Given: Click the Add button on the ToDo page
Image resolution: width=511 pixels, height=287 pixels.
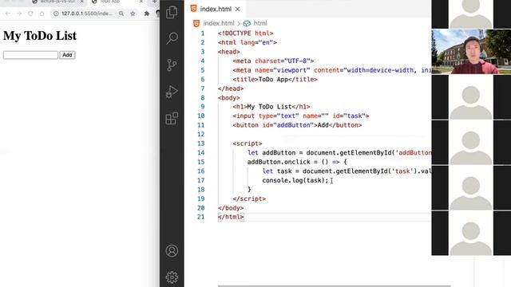Looking at the screenshot, I should pos(67,55).
